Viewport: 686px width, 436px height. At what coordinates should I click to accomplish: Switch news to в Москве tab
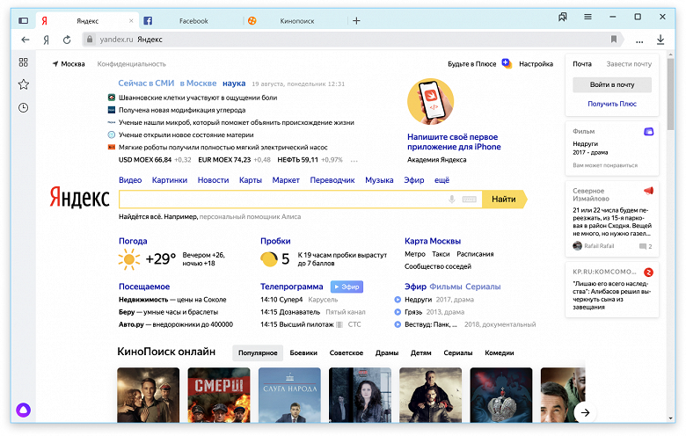[x=198, y=84]
